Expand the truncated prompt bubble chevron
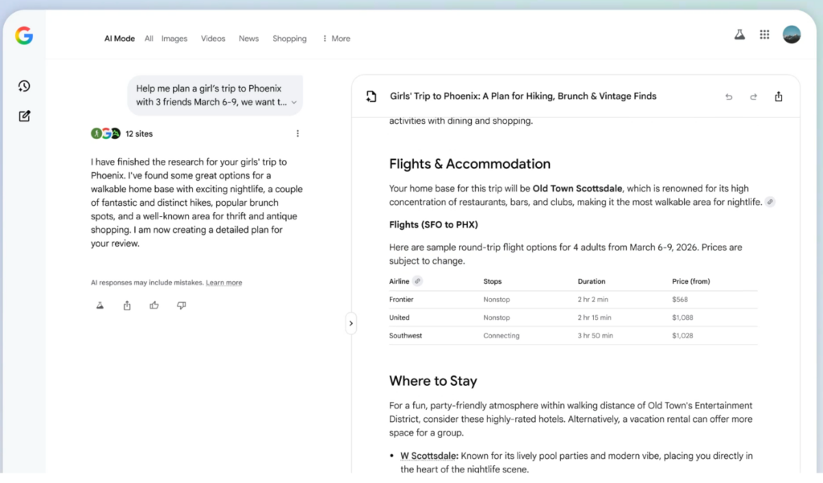The width and height of the screenshot is (823, 483). pos(294,102)
